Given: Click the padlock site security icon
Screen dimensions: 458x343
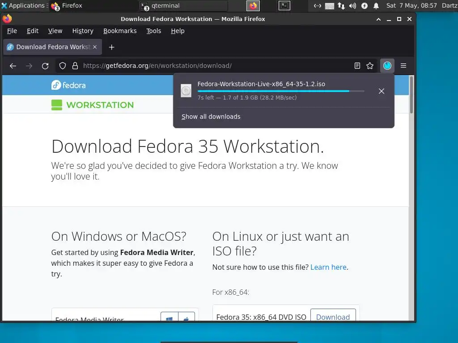Looking at the screenshot, I should click(x=75, y=66).
